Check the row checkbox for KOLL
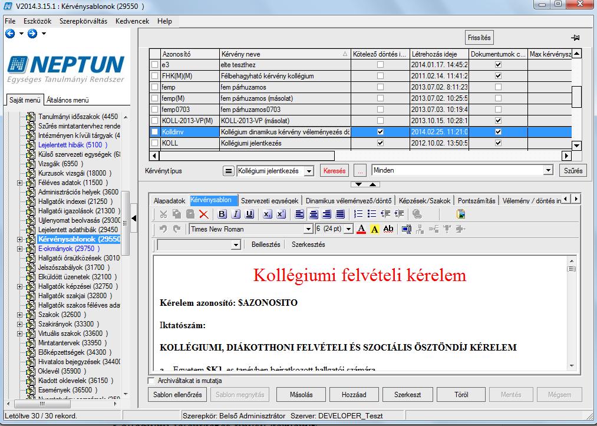Image resolution: width=597 pixels, height=426 pixels. click(x=154, y=143)
